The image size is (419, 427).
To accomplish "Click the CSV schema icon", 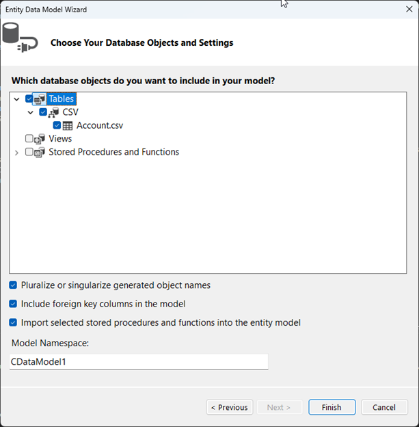I will pyautogui.click(x=53, y=112).
